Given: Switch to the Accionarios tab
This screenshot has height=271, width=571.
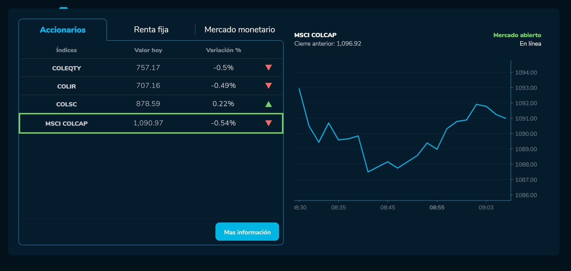Looking at the screenshot, I should pos(63,30).
